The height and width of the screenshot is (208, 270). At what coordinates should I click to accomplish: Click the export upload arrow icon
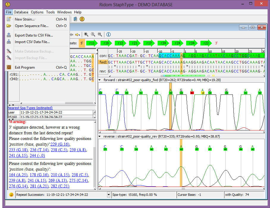tap(9, 35)
